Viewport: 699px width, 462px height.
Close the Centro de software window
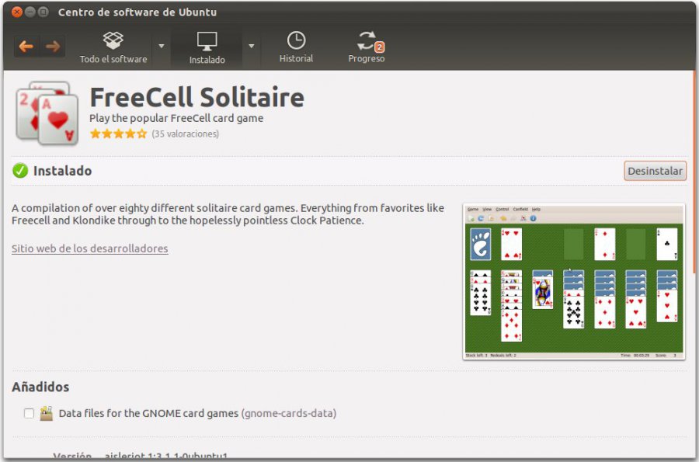tap(17, 12)
